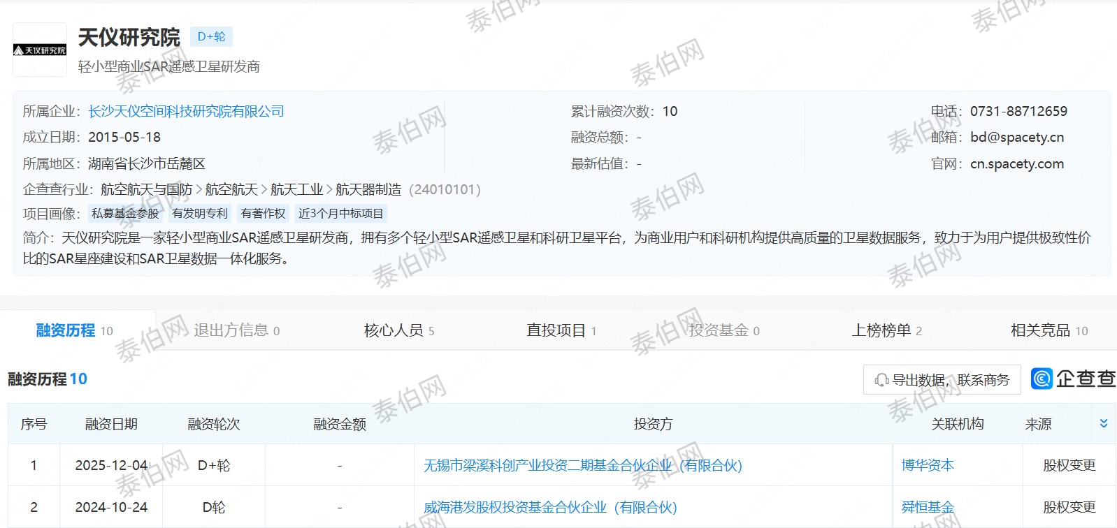Click the 天仪研究院 company logo thumbnail
This screenshot has height=528, width=1117.
click(40, 50)
